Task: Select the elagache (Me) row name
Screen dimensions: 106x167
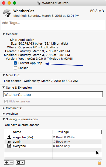Action: point(23,137)
